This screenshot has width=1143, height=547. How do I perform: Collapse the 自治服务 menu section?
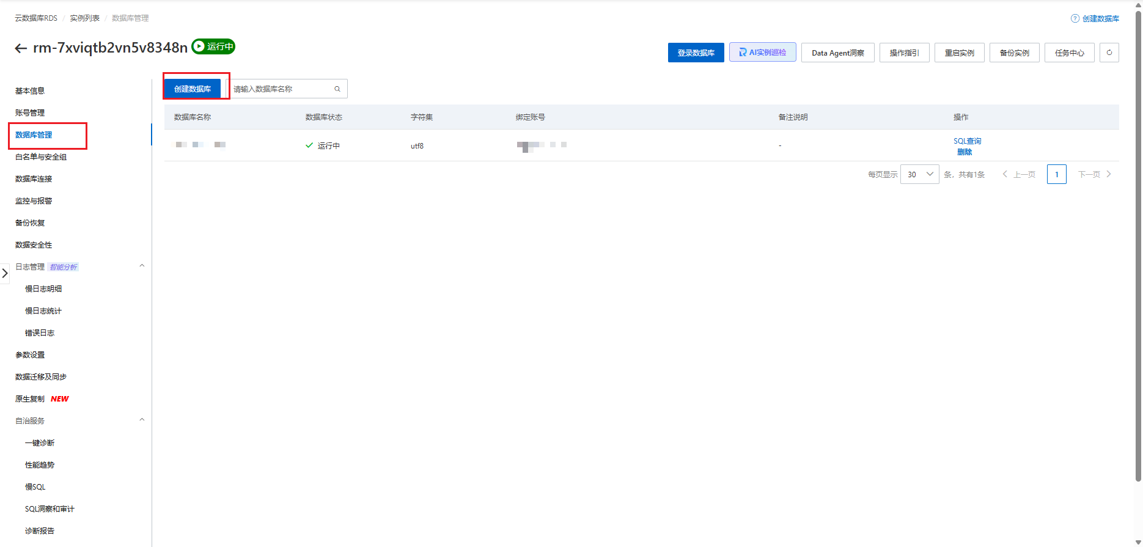(142, 420)
